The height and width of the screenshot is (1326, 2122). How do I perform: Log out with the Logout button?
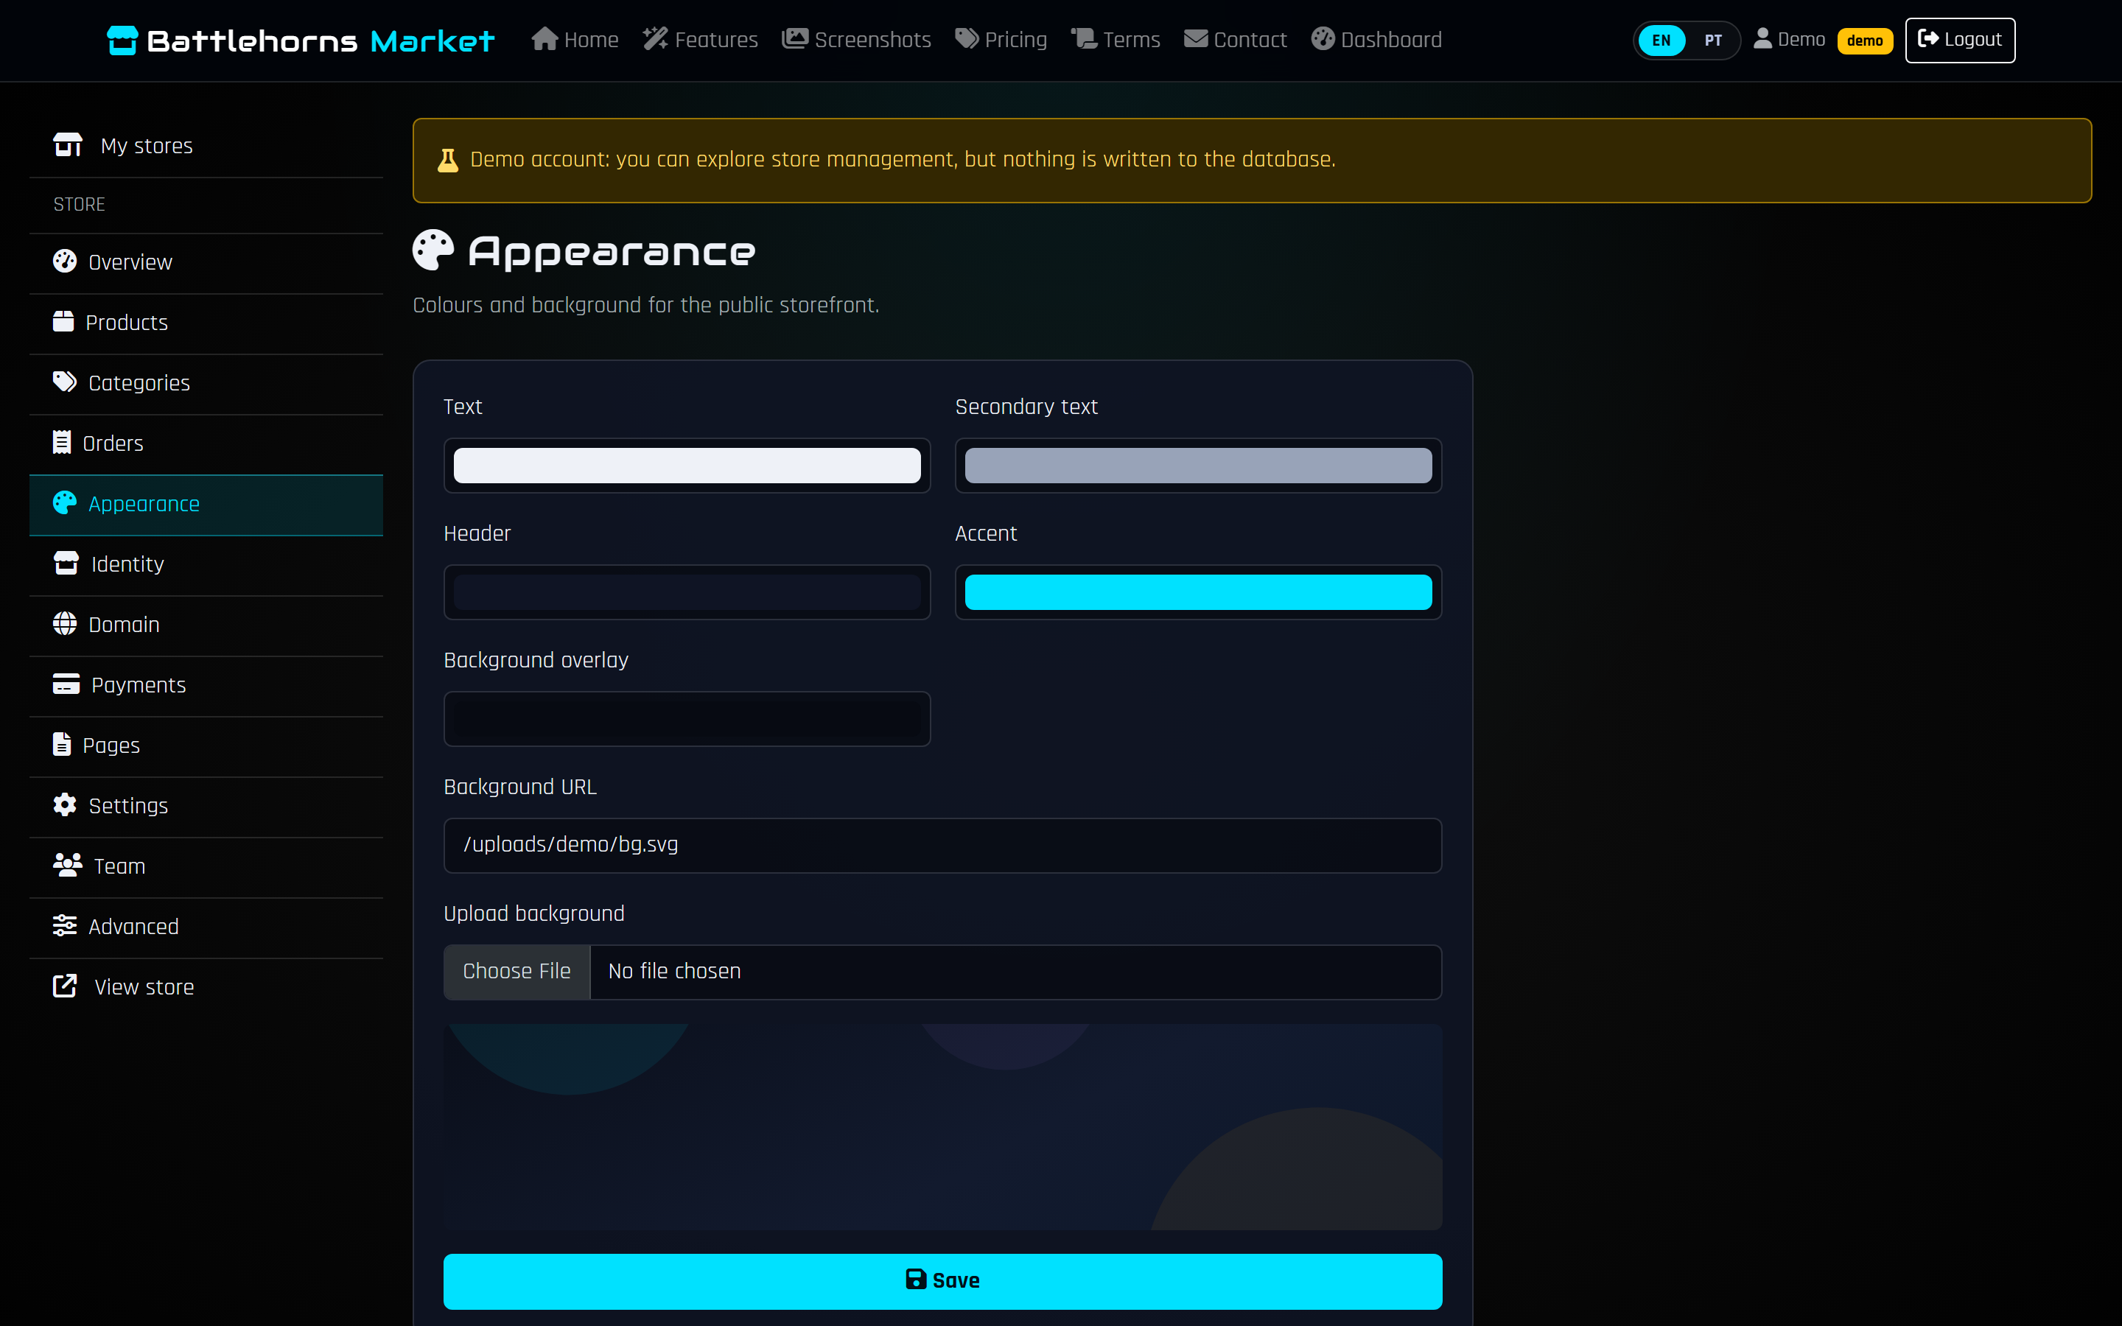[1960, 41]
